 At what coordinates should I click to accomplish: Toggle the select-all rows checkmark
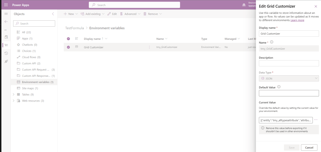[x=68, y=39]
